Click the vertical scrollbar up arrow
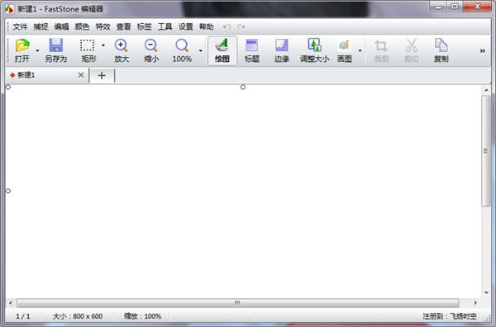 tap(486, 90)
